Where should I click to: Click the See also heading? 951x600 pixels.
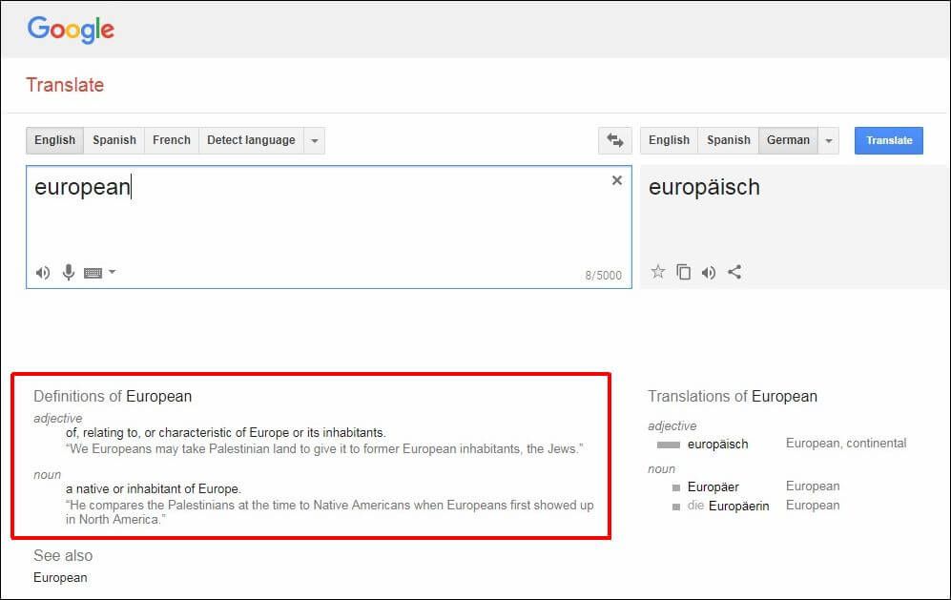tap(63, 556)
